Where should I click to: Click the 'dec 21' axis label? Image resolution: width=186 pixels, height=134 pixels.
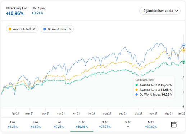(169, 114)
